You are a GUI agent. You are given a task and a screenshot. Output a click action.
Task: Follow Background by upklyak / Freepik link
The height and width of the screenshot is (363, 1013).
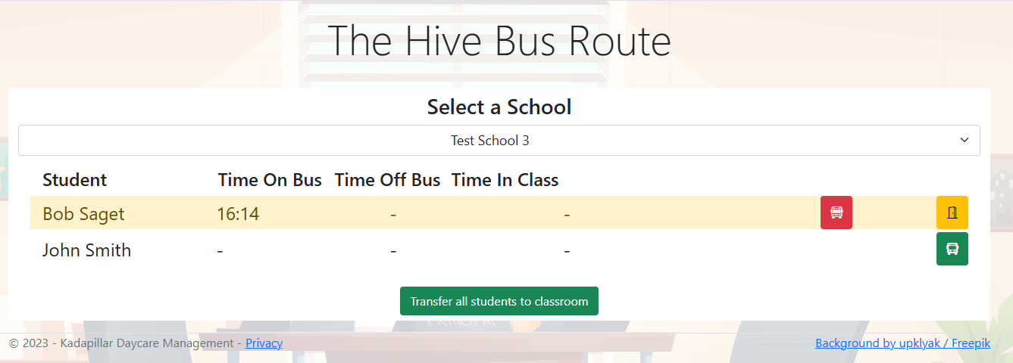[902, 343]
